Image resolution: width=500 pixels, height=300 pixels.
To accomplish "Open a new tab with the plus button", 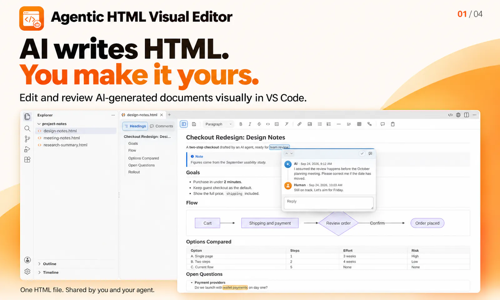I will 169,115.
